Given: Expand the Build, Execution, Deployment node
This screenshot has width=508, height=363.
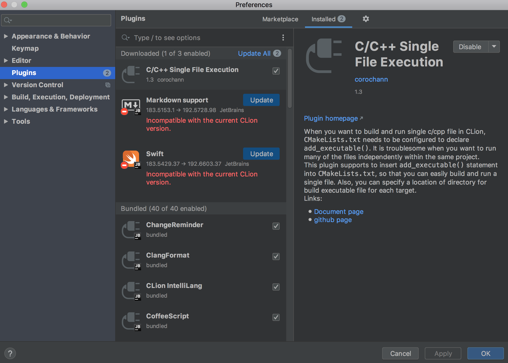Looking at the screenshot, I should point(6,97).
